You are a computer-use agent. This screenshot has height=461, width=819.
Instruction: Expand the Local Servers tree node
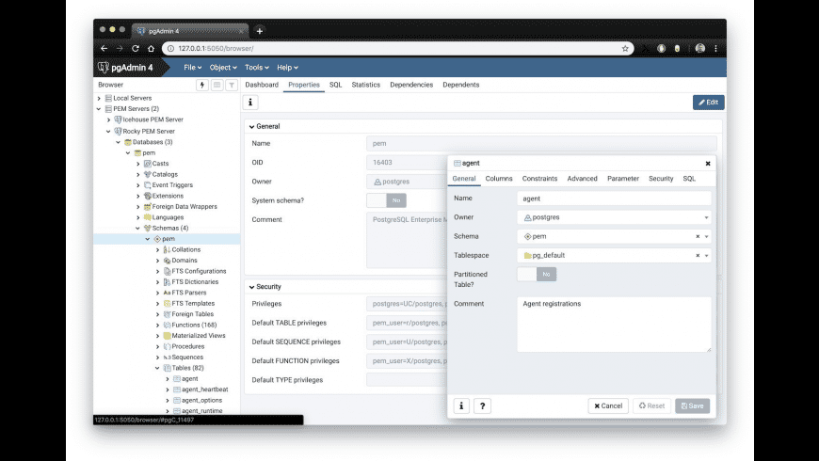(99, 98)
